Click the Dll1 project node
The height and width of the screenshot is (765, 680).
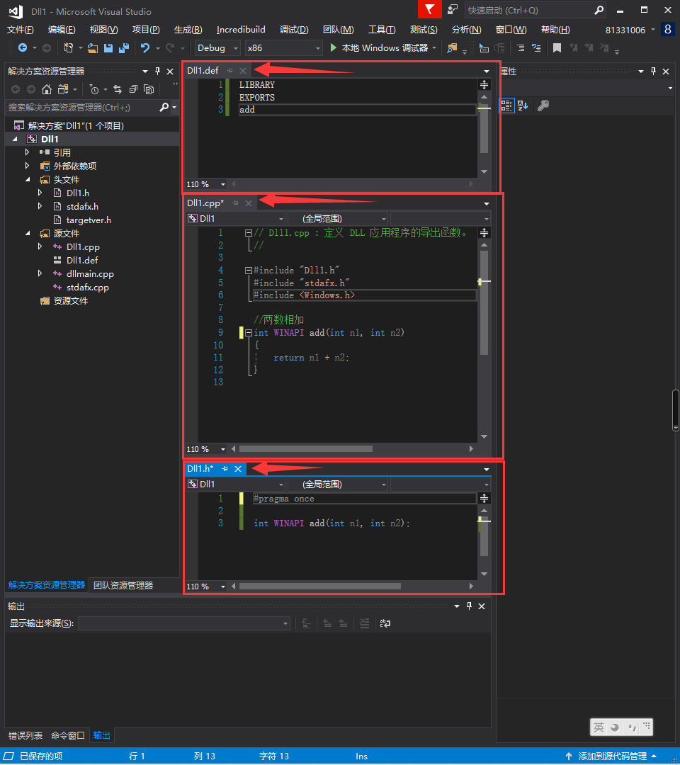tap(50, 139)
